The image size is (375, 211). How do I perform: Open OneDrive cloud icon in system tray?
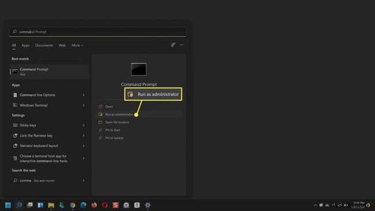tap(327, 205)
